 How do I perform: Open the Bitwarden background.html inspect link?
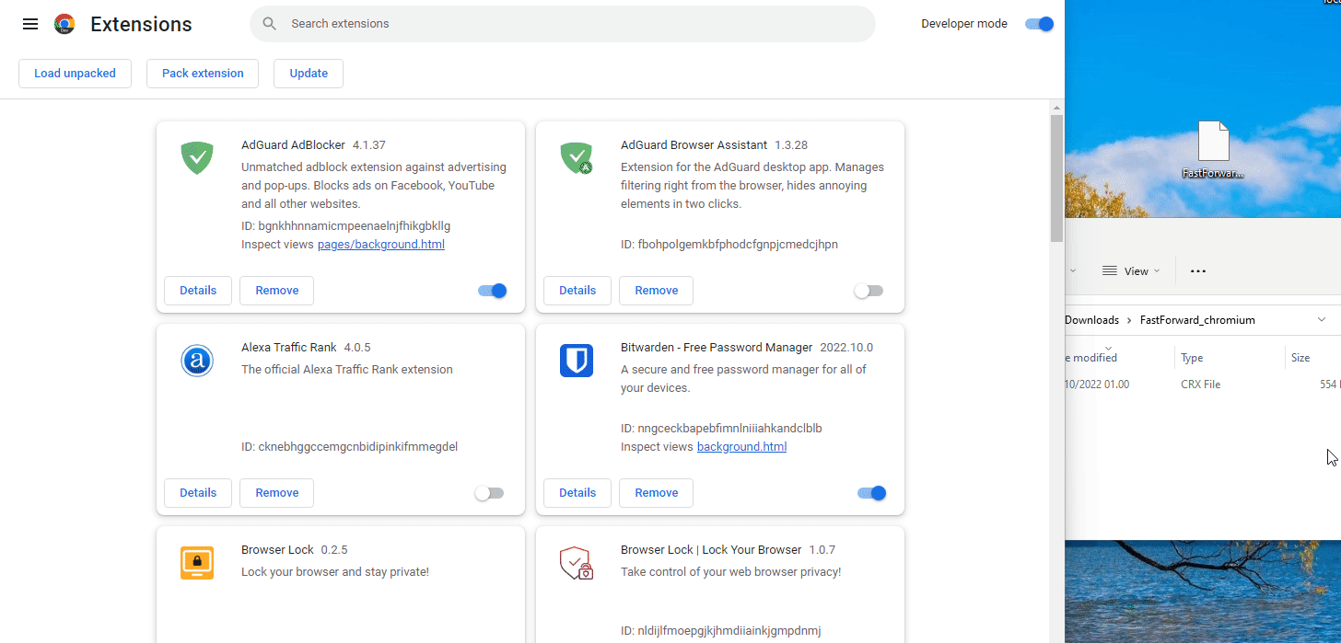(x=741, y=446)
